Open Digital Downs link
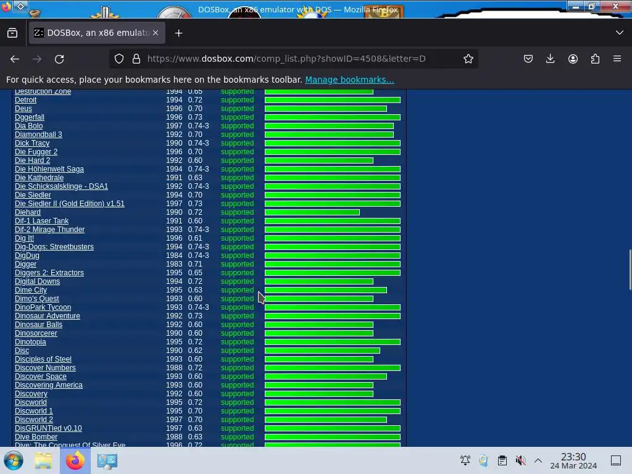Viewport: 632px width, 474px height. 37,281
